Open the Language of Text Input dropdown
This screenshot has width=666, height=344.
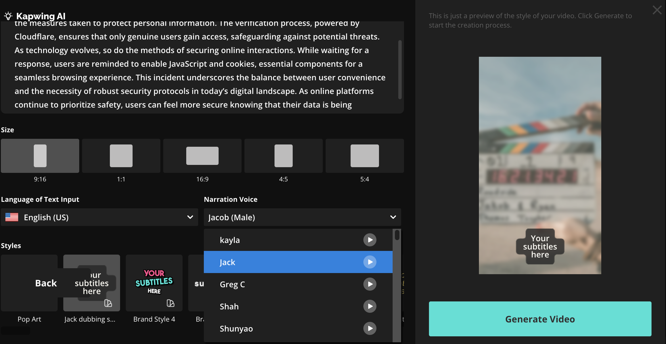(x=99, y=217)
